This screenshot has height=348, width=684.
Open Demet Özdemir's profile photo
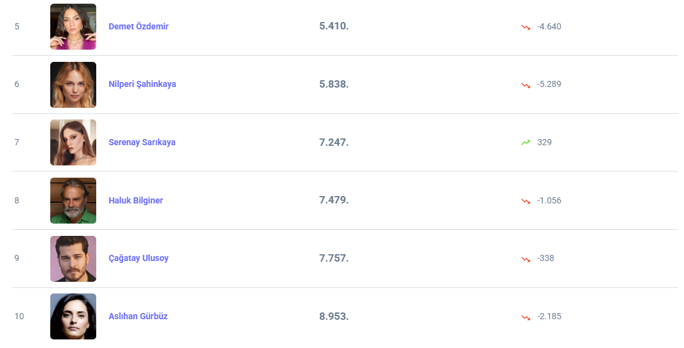[x=73, y=26]
